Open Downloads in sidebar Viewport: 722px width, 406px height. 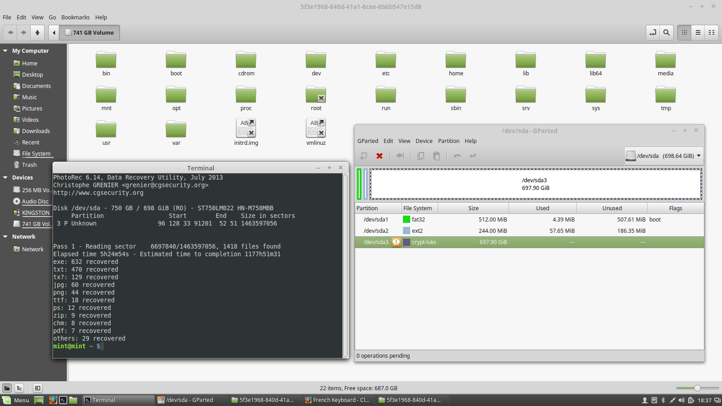point(36,131)
